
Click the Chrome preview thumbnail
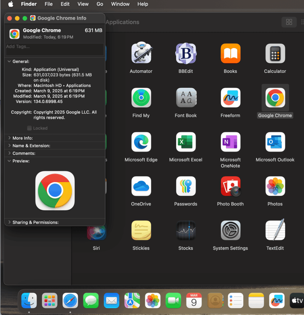click(x=55, y=191)
